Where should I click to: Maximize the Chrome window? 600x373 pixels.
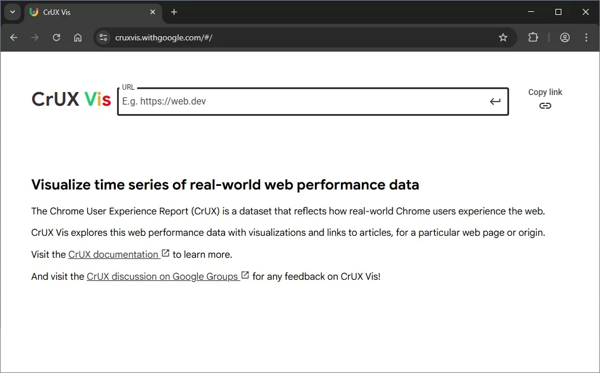click(558, 12)
